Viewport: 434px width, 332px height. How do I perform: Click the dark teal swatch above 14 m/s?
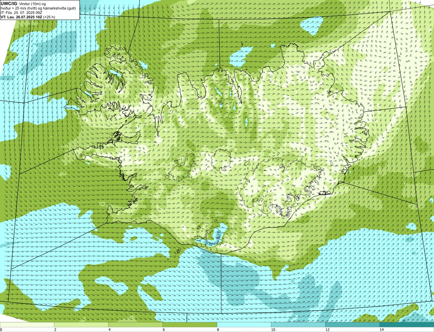407,325
